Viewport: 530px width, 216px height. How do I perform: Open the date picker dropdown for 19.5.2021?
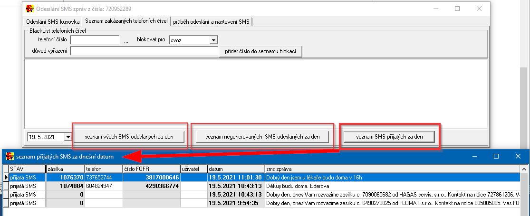67,137
